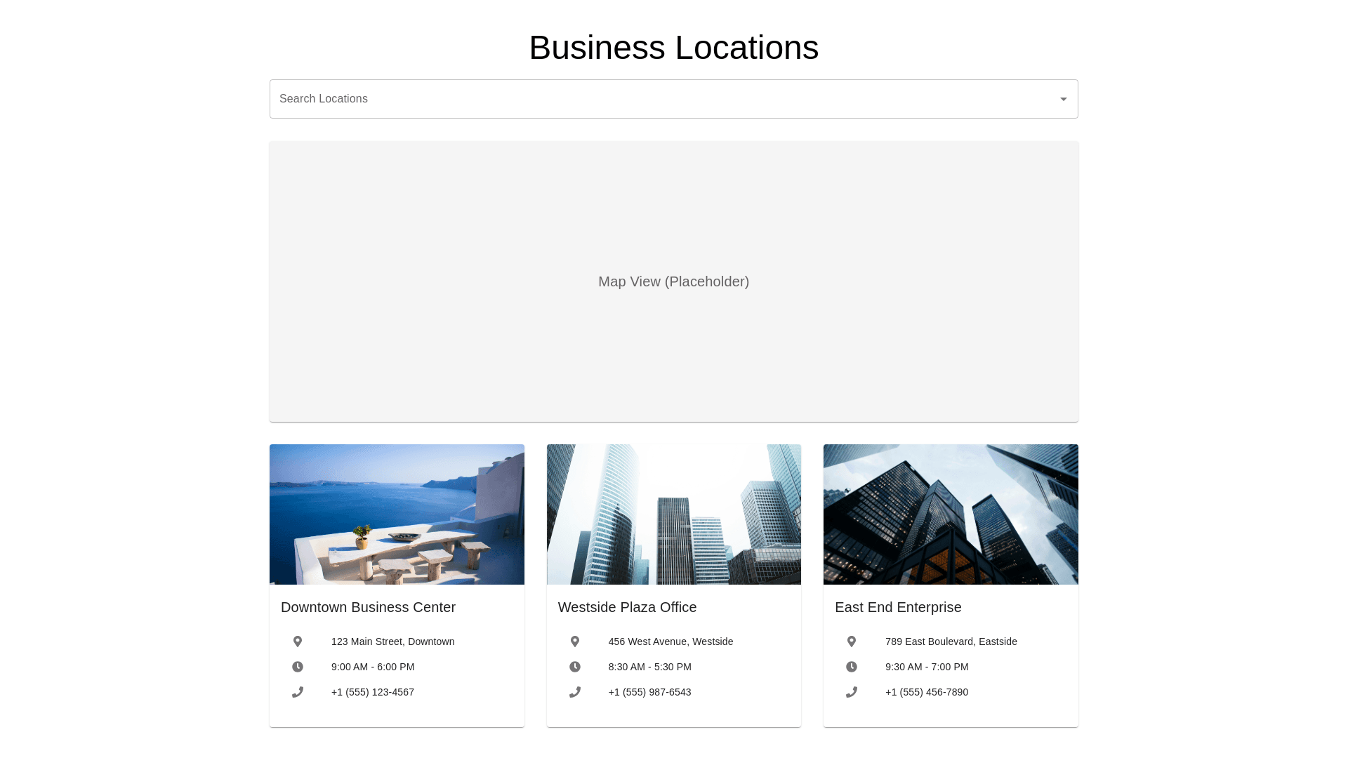The width and height of the screenshot is (1348, 758).
Task: Click phone number +1 (555) 987-6543
Action: tap(650, 692)
